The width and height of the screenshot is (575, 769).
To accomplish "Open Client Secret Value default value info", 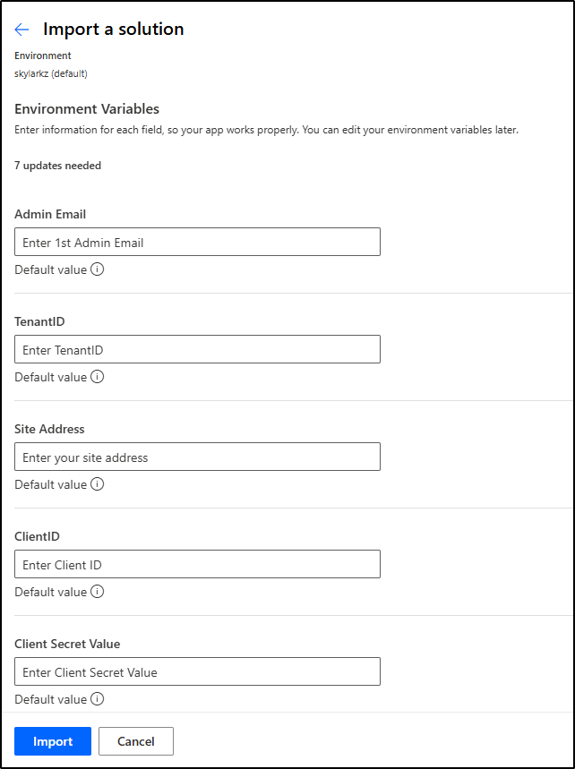I will click(x=98, y=699).
